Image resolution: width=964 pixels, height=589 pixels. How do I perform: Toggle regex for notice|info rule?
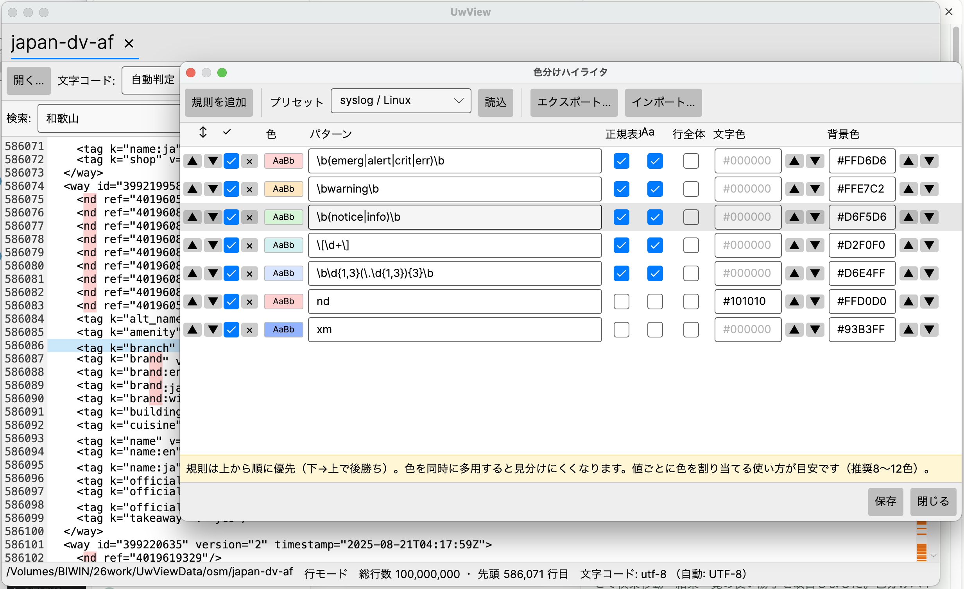pyautogui.click(x=621, y=217)
